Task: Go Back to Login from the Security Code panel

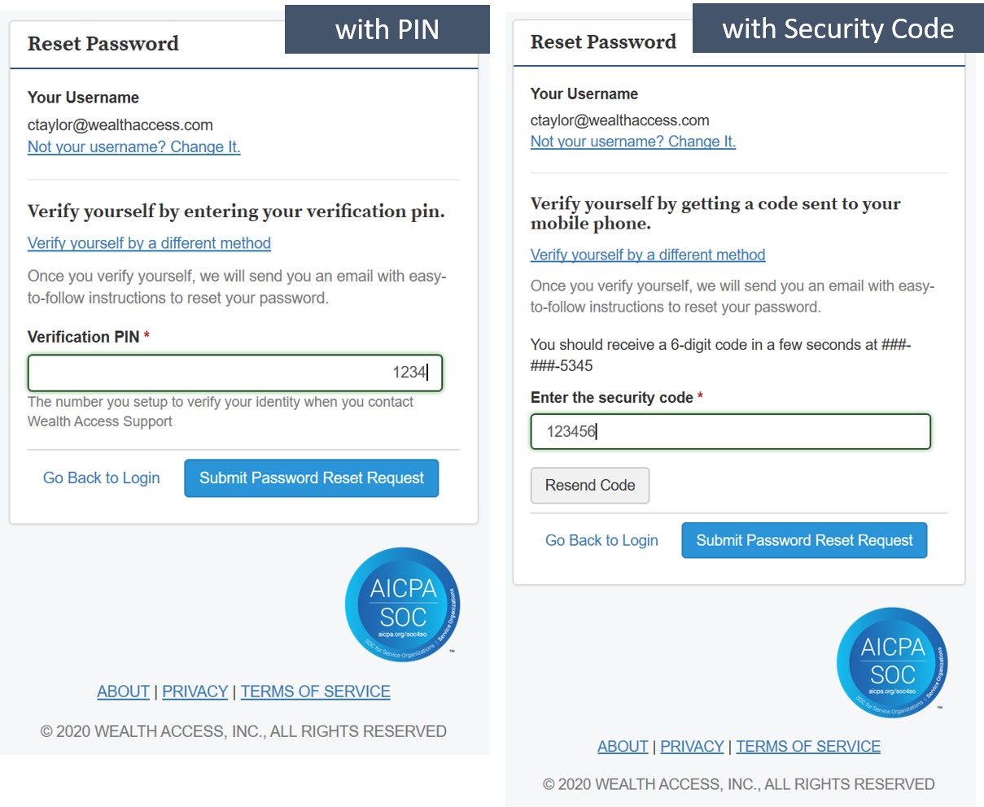Action: tap(601, 540)
